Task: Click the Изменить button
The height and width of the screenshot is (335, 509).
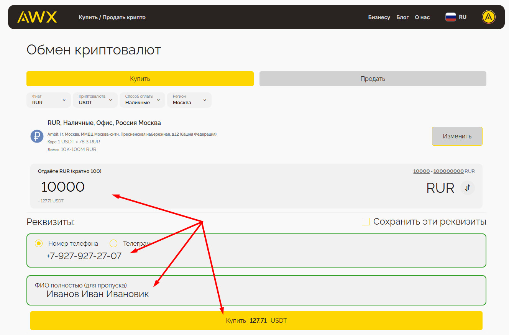Action: point(457,136)
